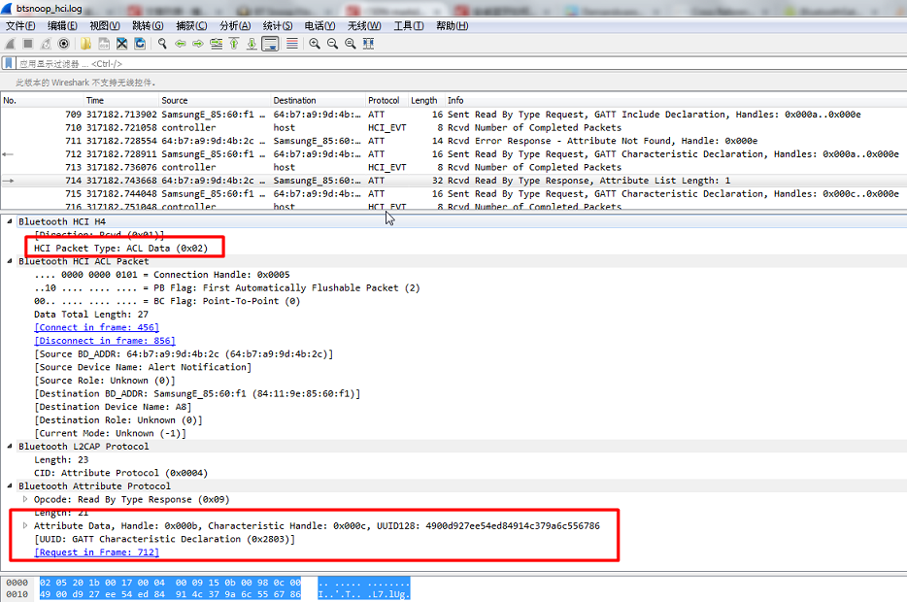
Task: Toggle auto-scroll during live capture button
Action: click(x=270, y=44)
